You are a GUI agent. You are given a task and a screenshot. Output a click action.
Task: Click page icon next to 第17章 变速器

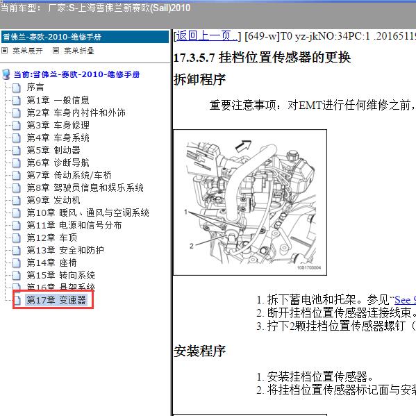[17, 300]
